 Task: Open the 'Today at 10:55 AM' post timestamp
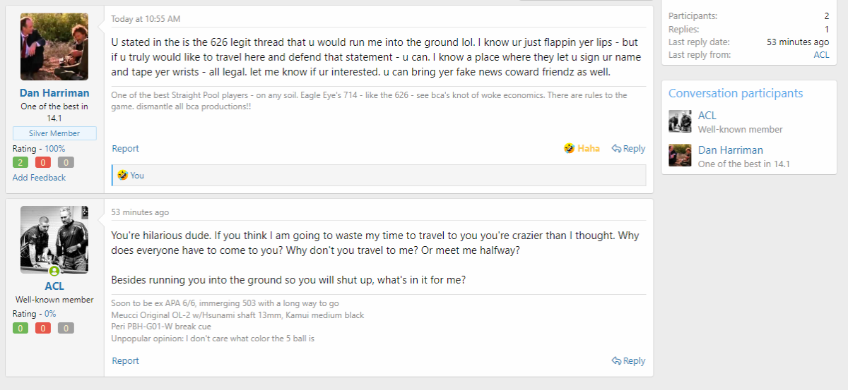tap(146, 18)
